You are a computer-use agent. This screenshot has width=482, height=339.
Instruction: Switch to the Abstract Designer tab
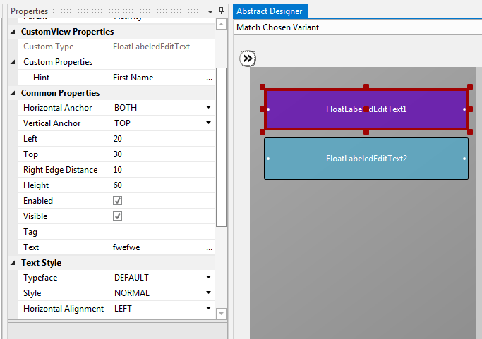click(x=270, y=11)
